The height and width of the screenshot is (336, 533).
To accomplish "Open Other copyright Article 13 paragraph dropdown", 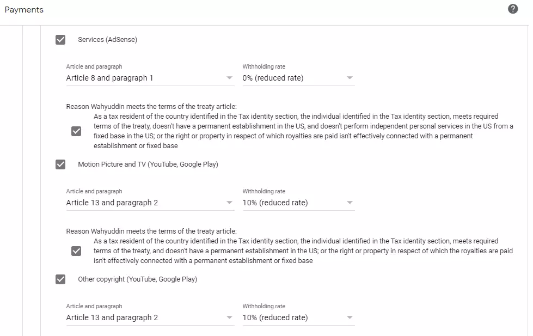I will (150, 318).
